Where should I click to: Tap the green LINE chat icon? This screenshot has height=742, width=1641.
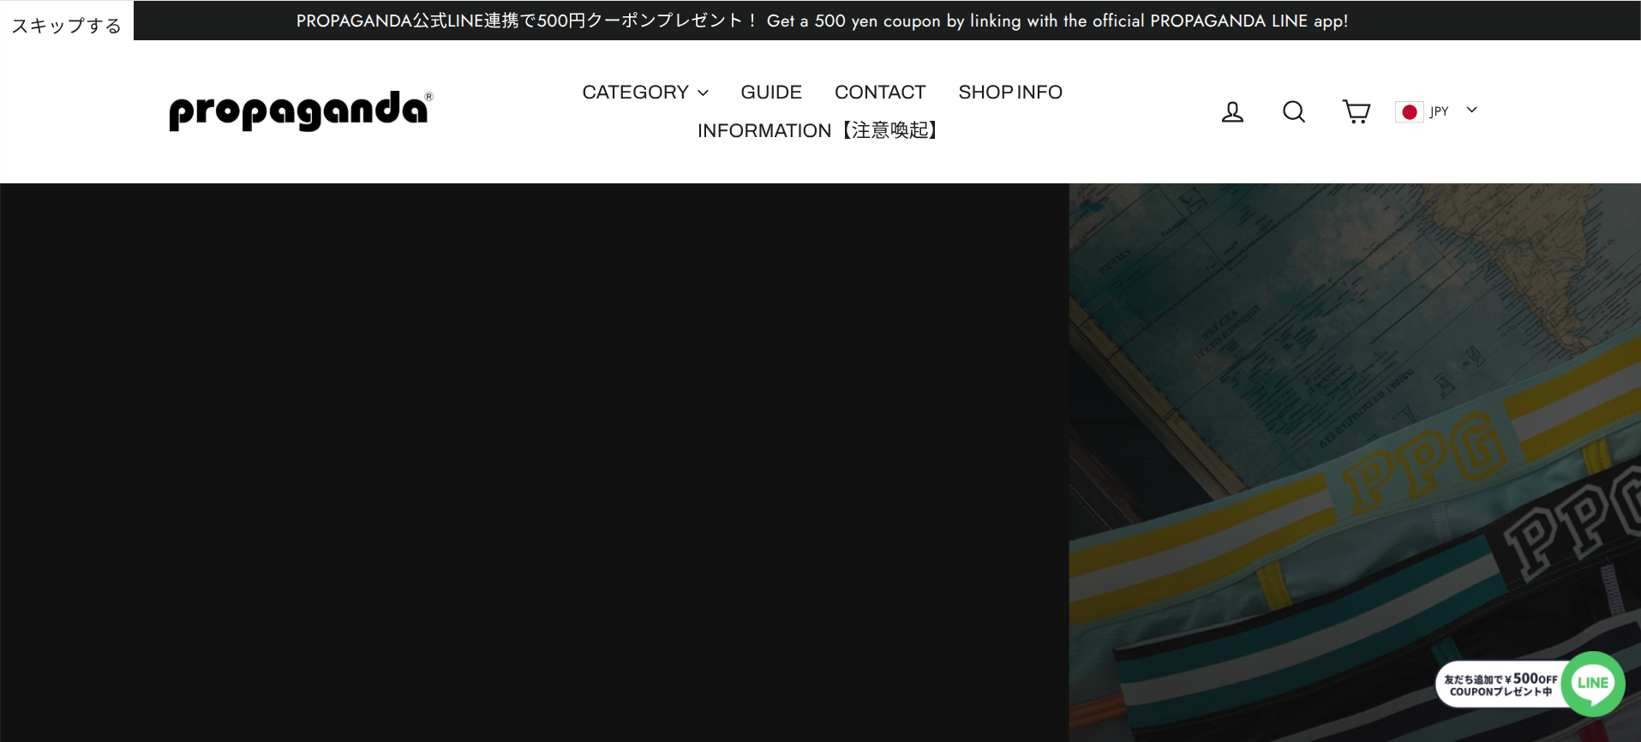coord(1592,683)
